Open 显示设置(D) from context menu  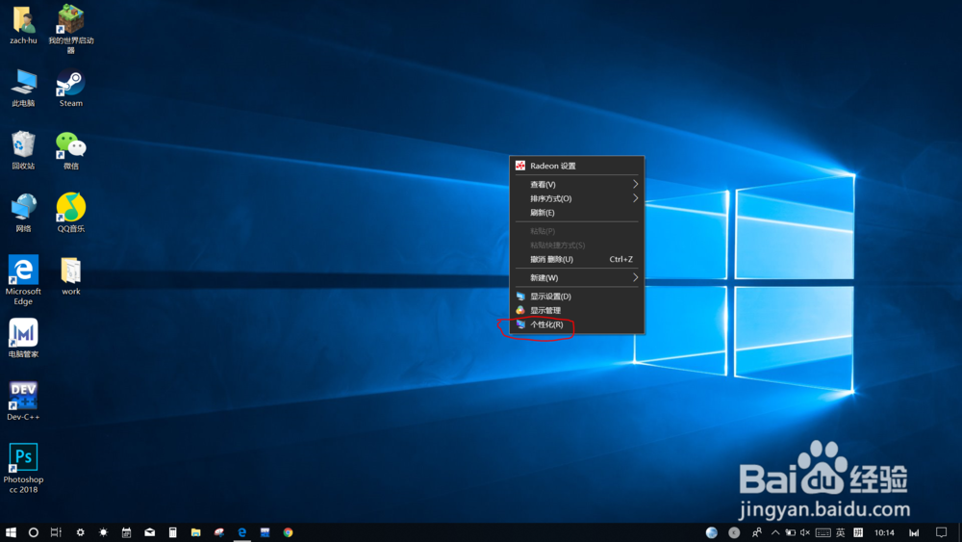[x=576, y=296]
